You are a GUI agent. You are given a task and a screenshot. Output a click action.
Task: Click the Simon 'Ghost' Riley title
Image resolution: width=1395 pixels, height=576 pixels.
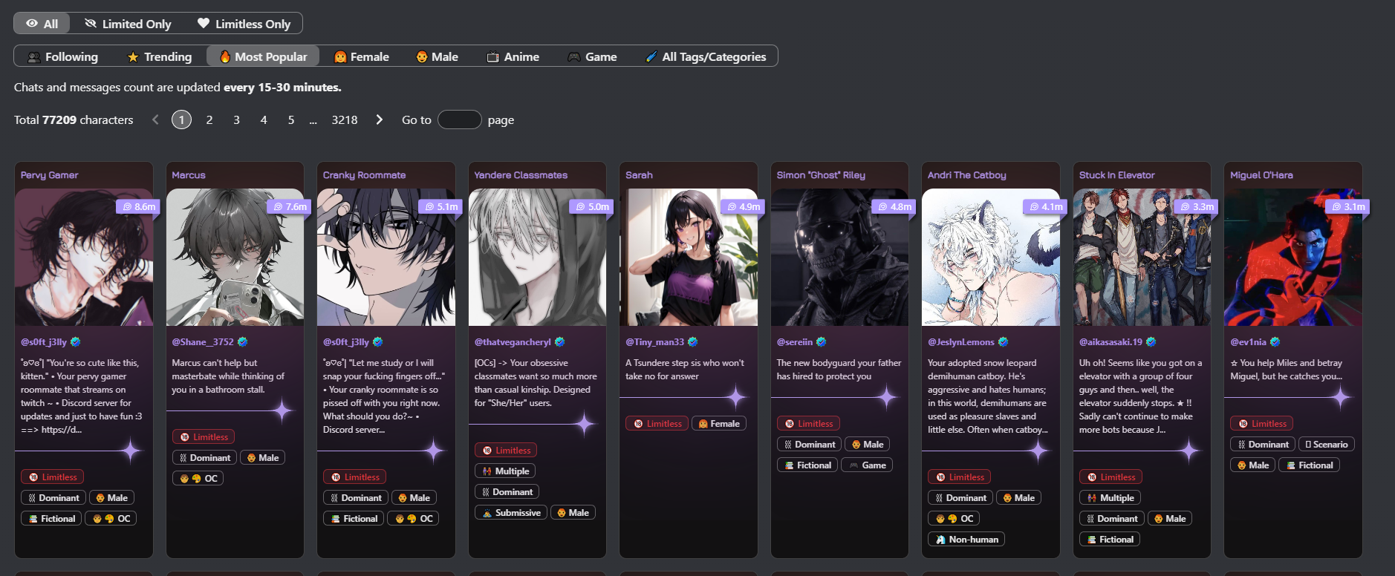[821, 175]
